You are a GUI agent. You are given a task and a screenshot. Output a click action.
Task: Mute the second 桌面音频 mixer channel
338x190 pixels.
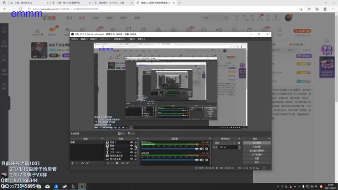[202, 160]
